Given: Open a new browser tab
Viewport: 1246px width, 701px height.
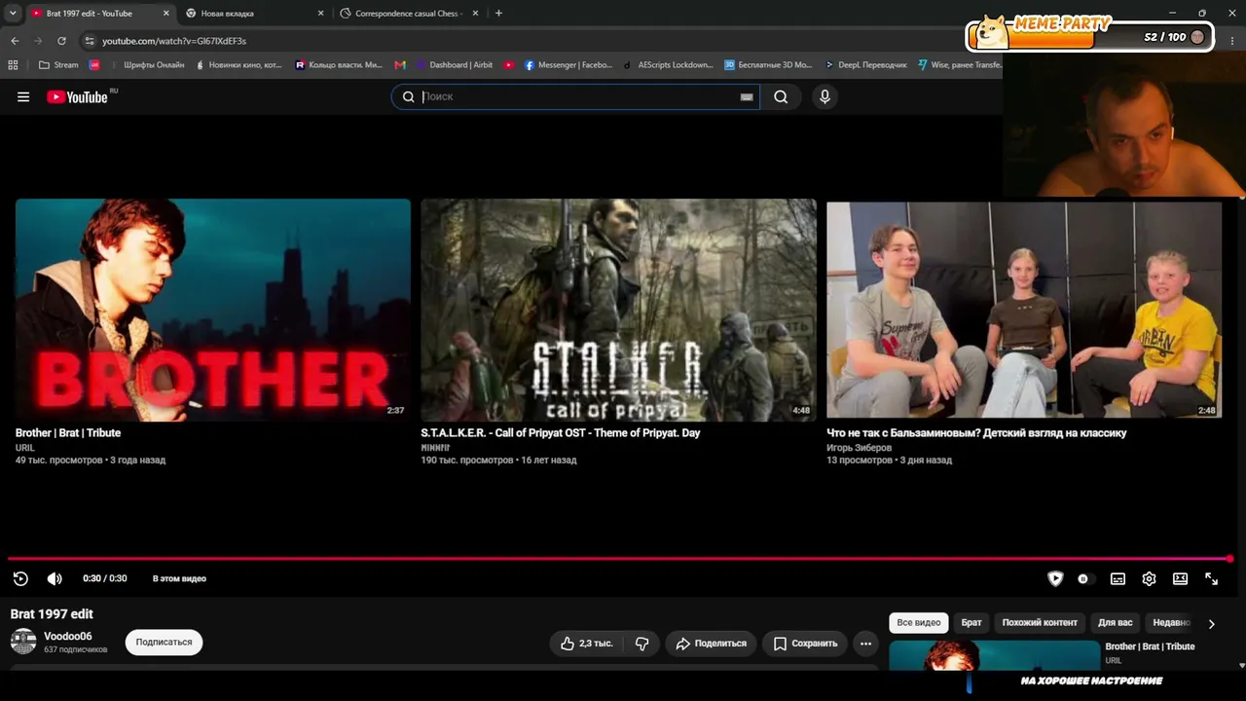Looking at the screenshot, I should pos(498,14).
